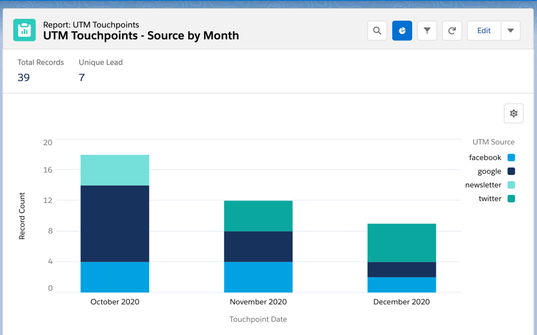Viewport: 537px width, 335px height.
Task: Click the google segment in the November 2020 bar
Action: pos(258,247)
